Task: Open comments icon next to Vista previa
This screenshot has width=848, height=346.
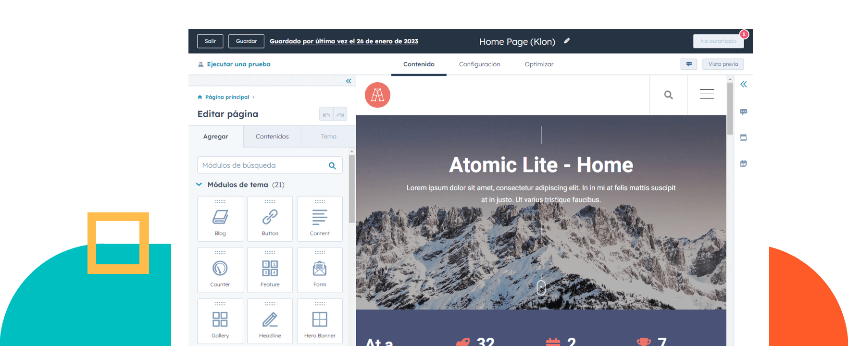Action: 689,64
